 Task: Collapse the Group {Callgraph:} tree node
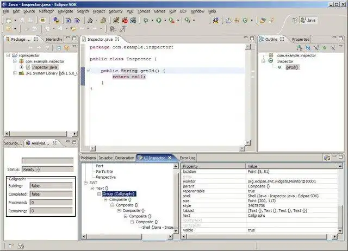(99, 194)
